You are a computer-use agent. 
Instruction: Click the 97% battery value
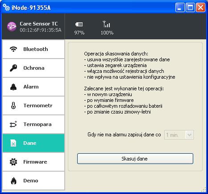pos(79,33)
